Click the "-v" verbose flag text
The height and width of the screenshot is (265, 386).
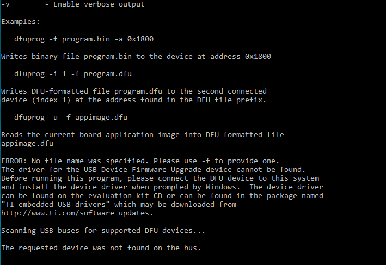[x=5, y=4]
